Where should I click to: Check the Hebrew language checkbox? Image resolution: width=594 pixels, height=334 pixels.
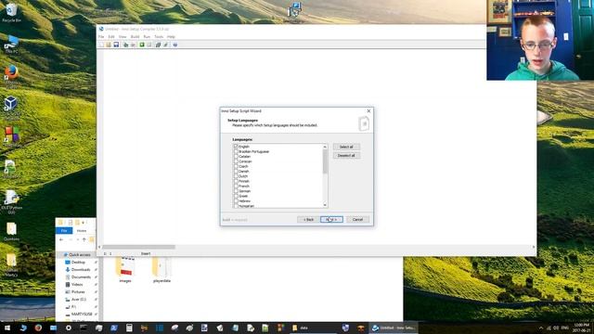[236, 201]
